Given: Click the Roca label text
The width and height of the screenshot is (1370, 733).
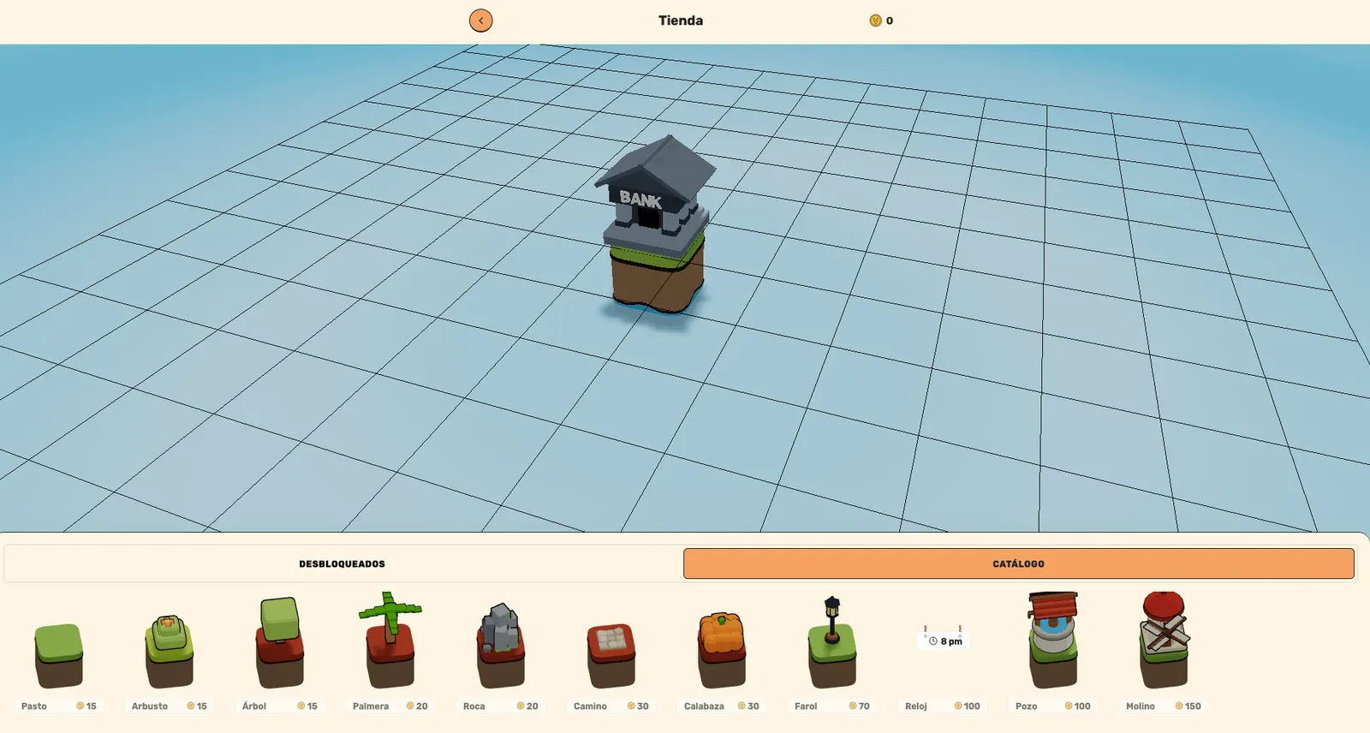Looking at the screenshot, I should tap(474, 706).
